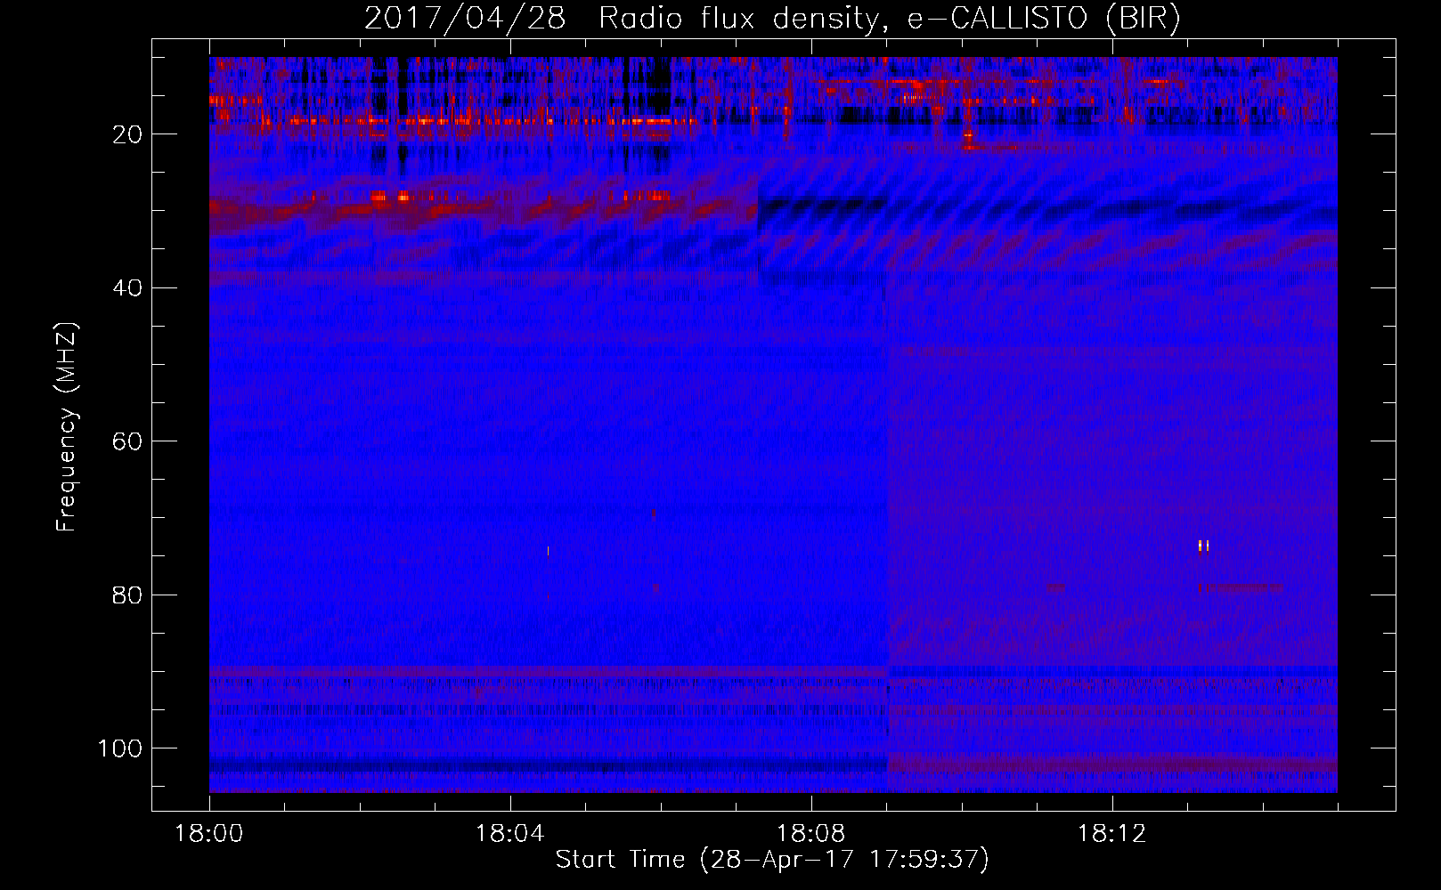Click the '20' frequency tick label
The height and width of the screenshot is (890, 1441).
127,134
